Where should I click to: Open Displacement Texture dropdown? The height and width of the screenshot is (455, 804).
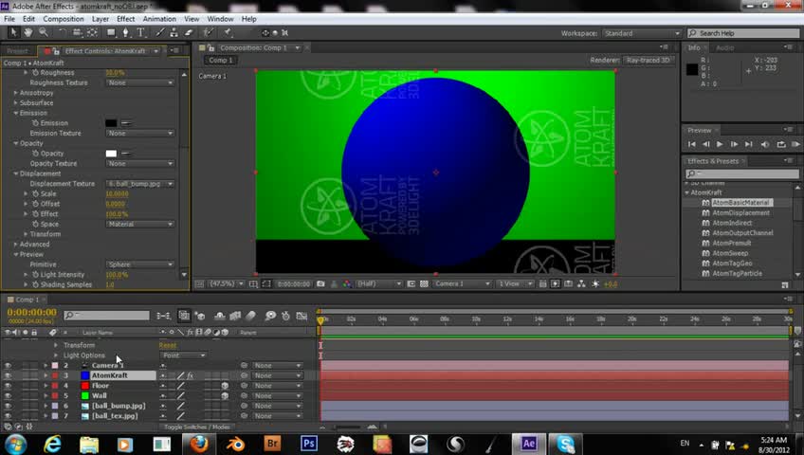pos(140,184)
